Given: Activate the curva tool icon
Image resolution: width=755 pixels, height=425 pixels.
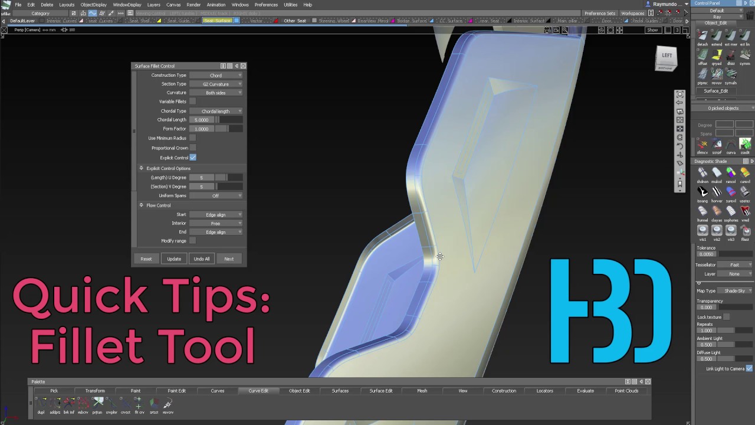Looking at the screenshot, I should (x=731, y=145).
